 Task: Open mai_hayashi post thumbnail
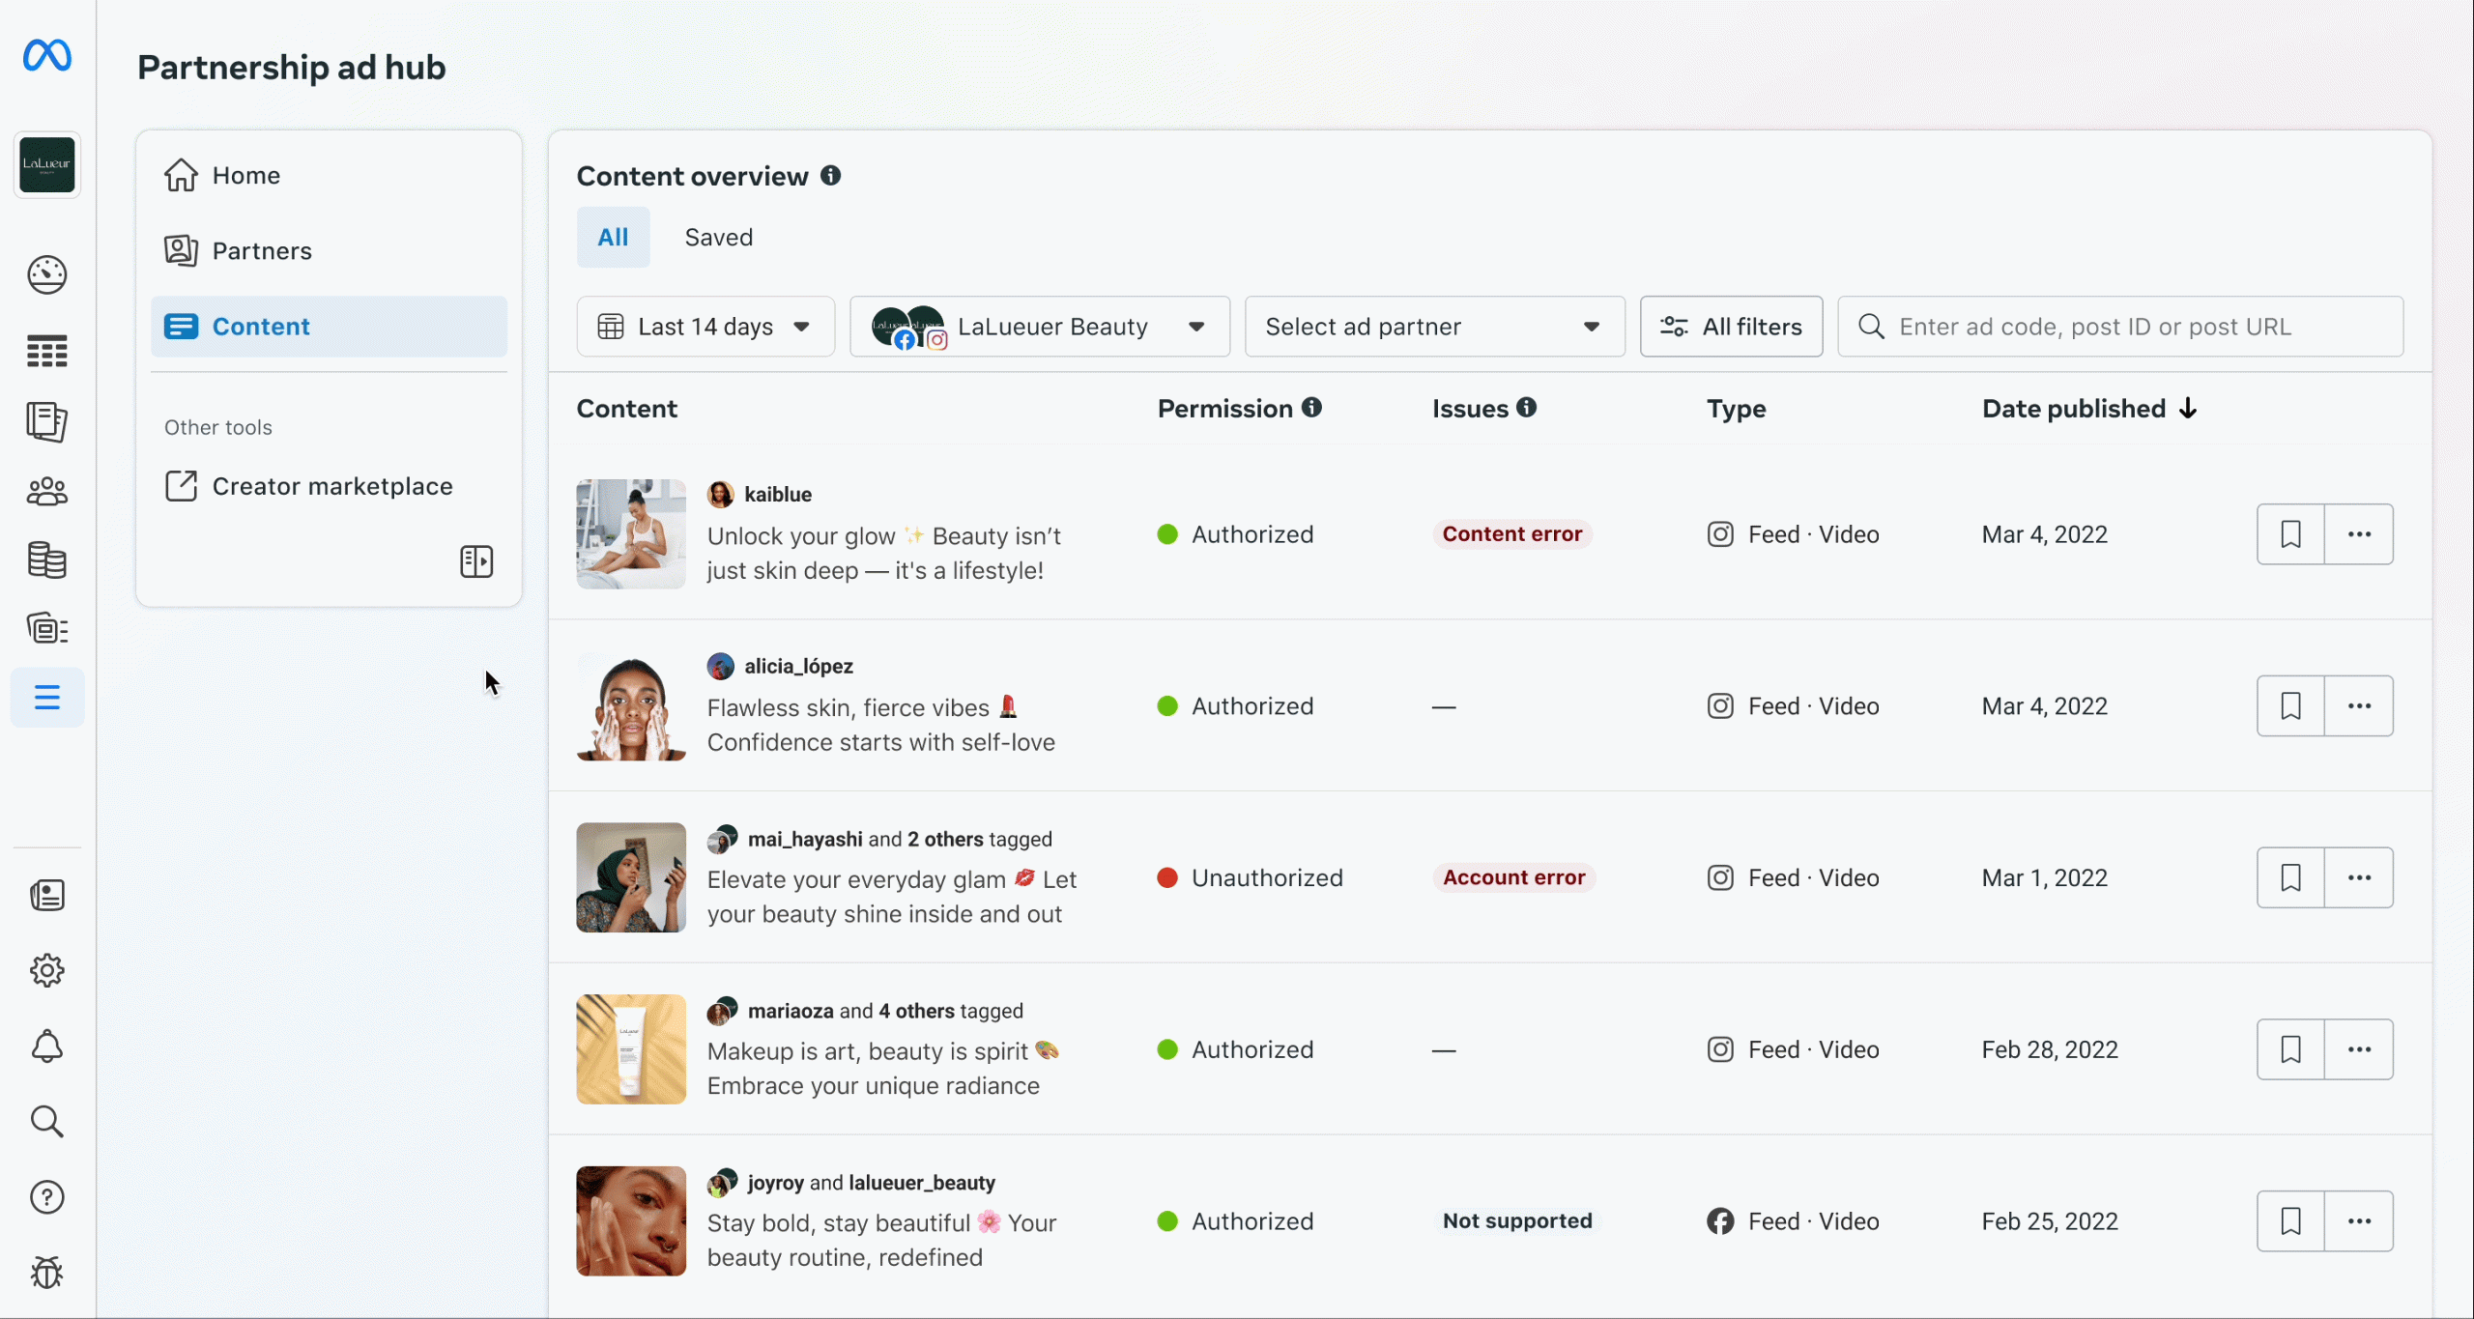click(631, 877)
